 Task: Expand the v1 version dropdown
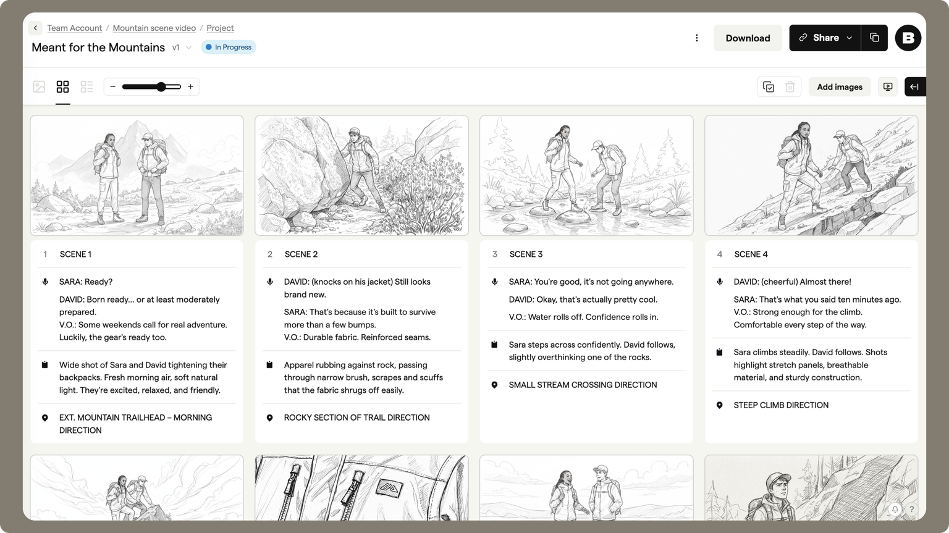[x=182, y=48]
